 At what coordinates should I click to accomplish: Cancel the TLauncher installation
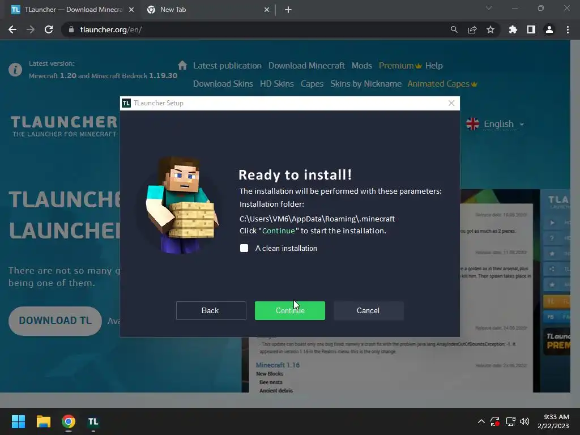(x=368, y=311)
